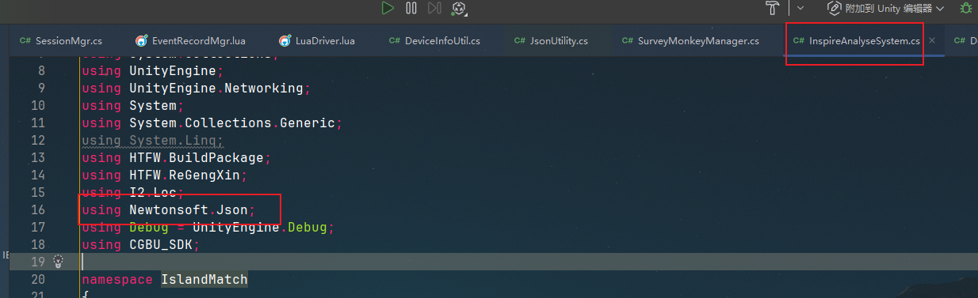Select the InspireAnalyseSystem.cs tab
Screen dimensions: 978x298
click(x=857, y=40)
